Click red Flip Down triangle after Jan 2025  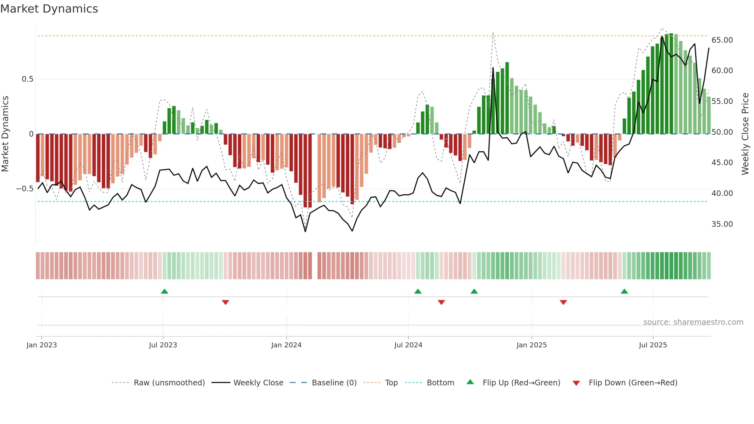[563, 302]
